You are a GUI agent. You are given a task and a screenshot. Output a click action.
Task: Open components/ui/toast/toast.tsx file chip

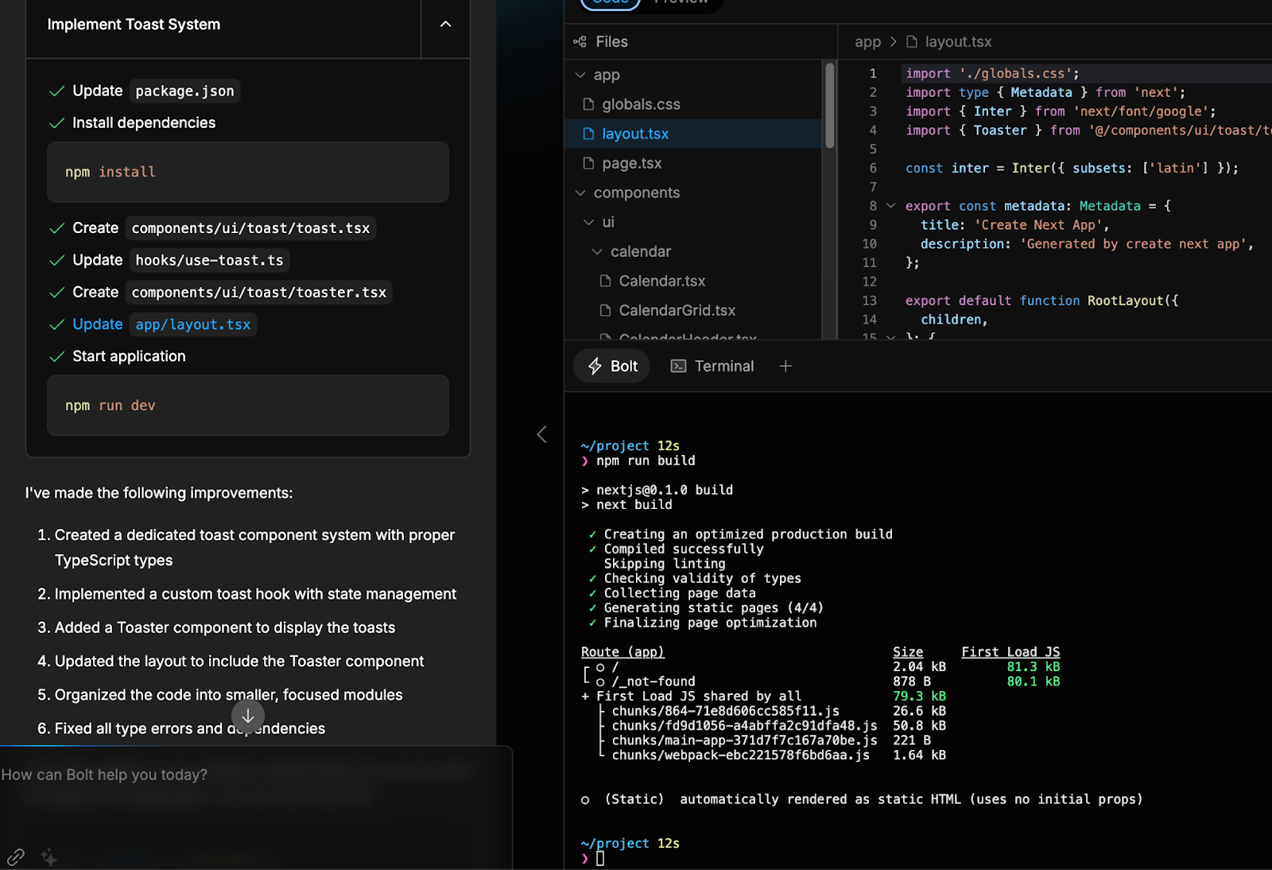250,228
